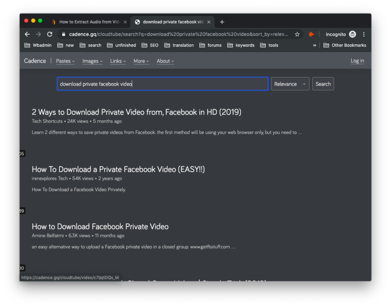This screenshot has width=391, height=307.
Task: Open the Other Bookmarks folder
Action: pos(345,45)
